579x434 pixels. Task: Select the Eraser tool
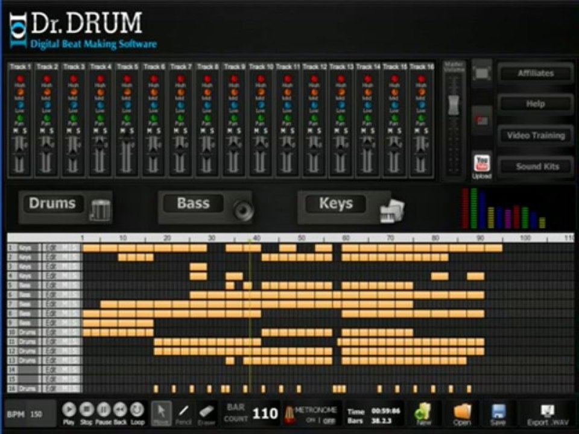206,412
